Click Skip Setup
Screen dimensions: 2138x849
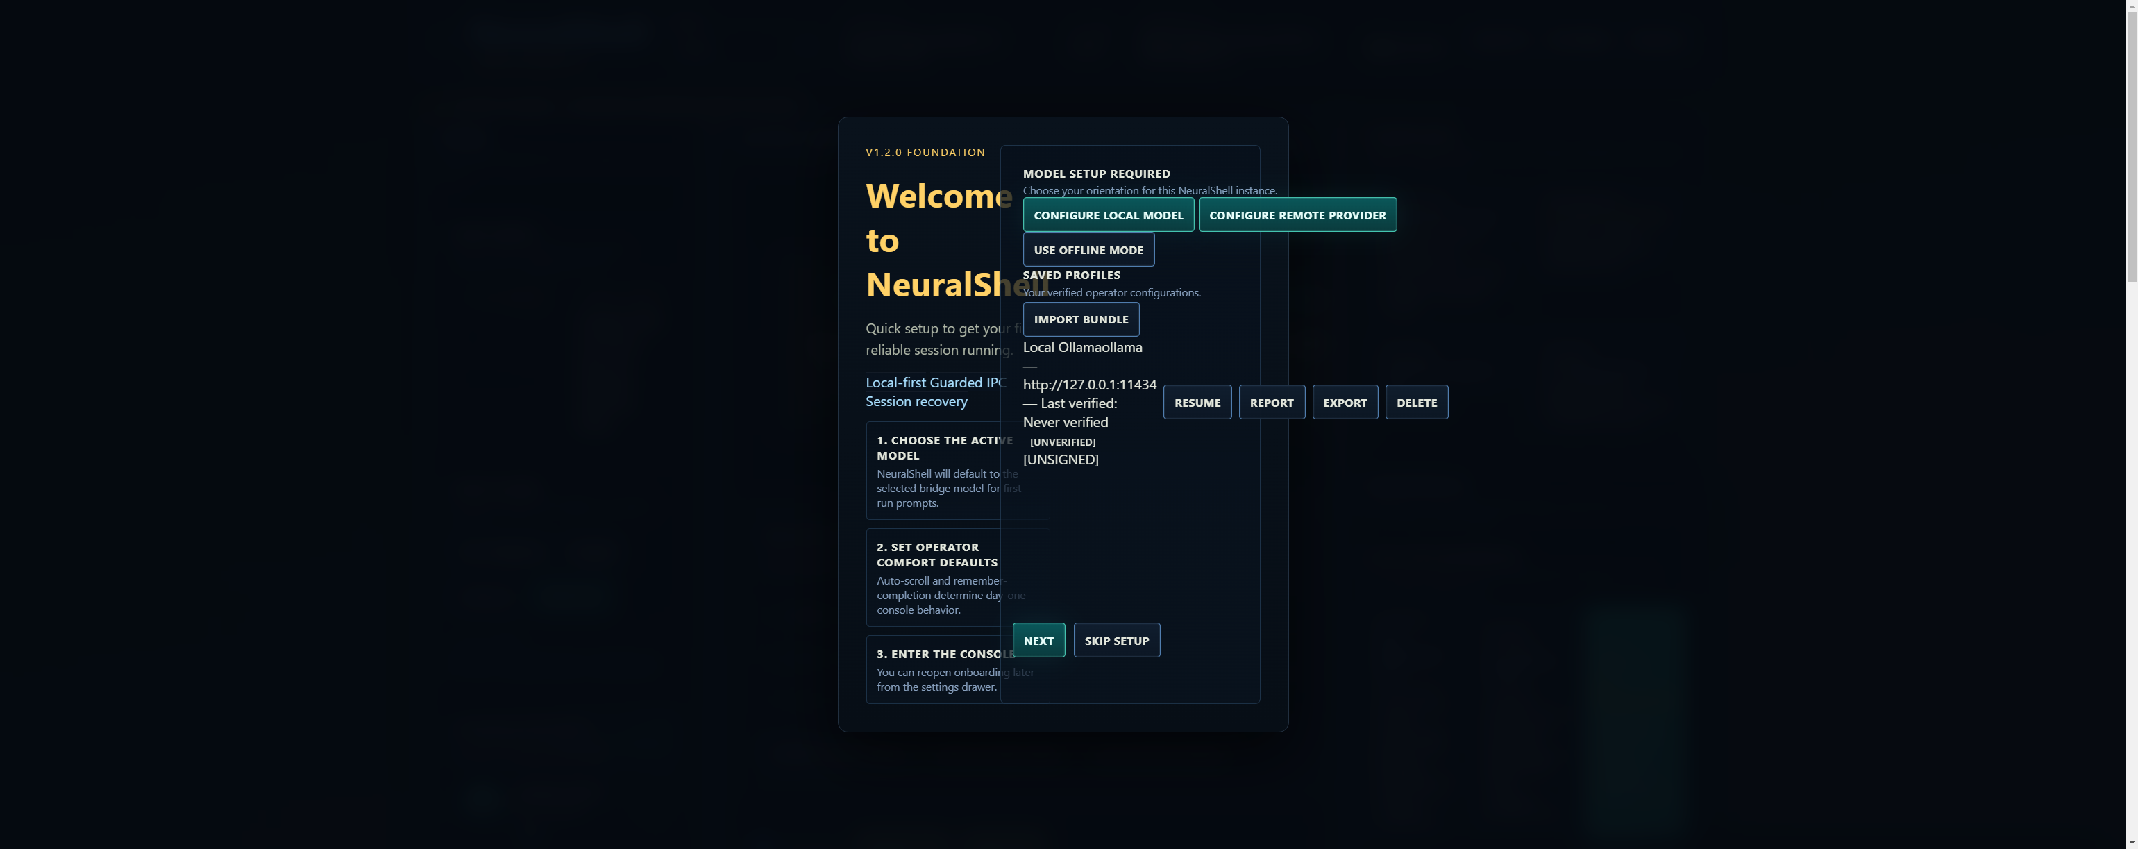(x=1116, y=641)
